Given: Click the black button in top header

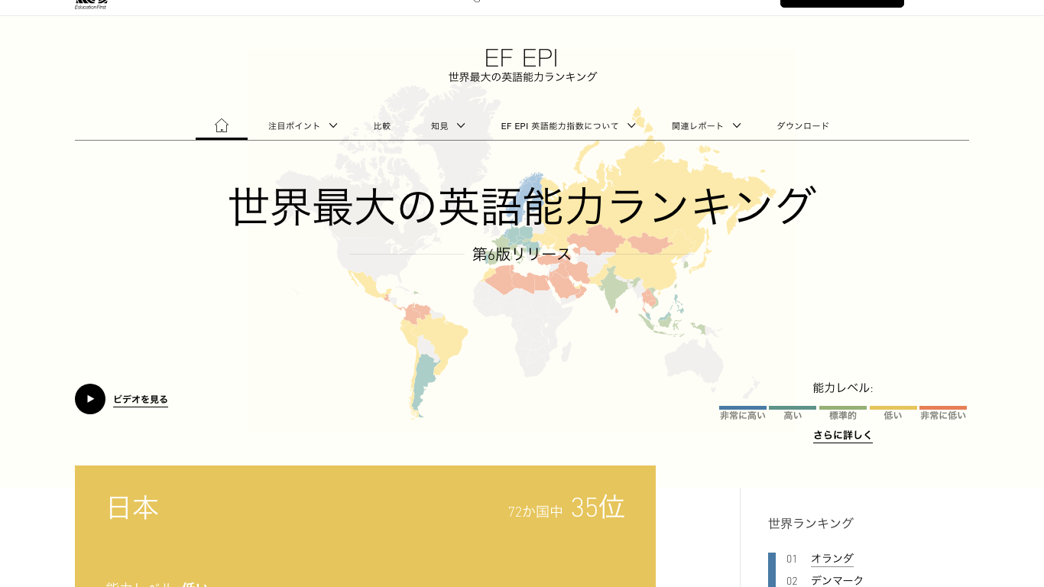Looking at the screenshot, I should pyautogui.click(x=842, y=3).
